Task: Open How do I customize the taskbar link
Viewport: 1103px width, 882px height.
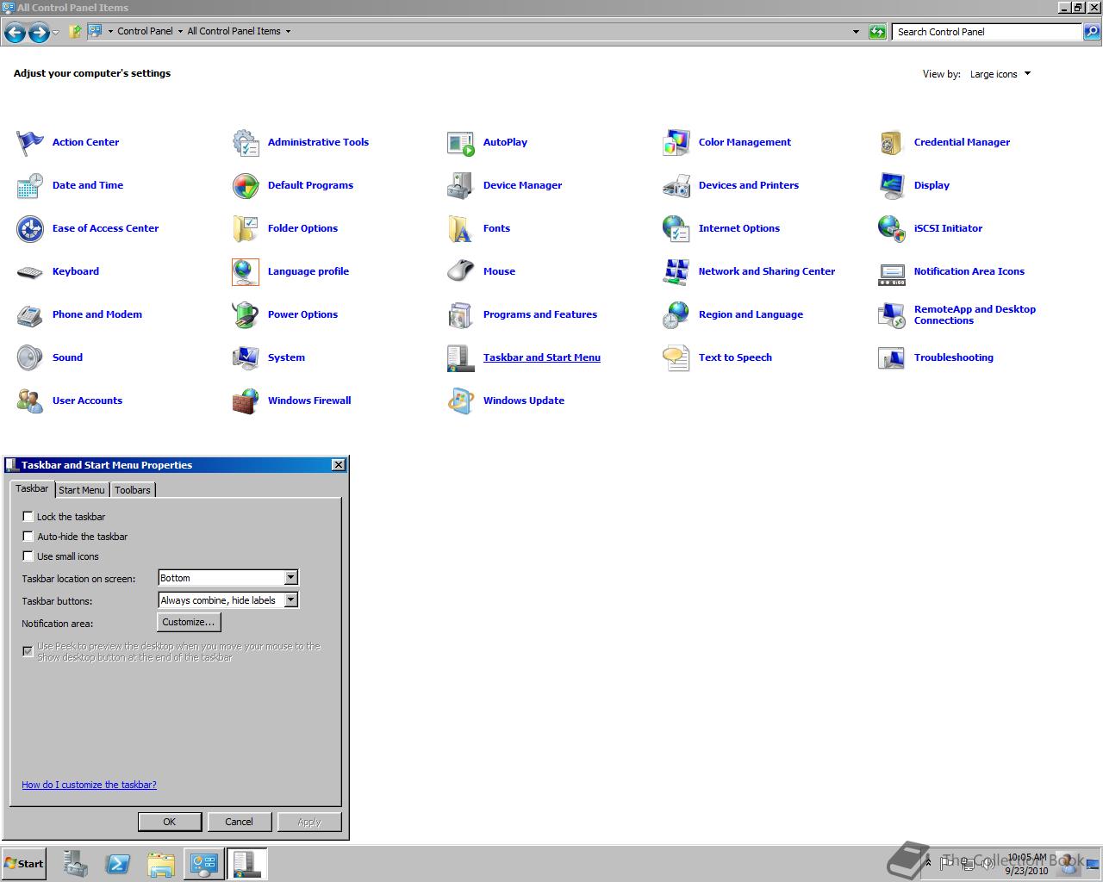Action: (89, 785)
